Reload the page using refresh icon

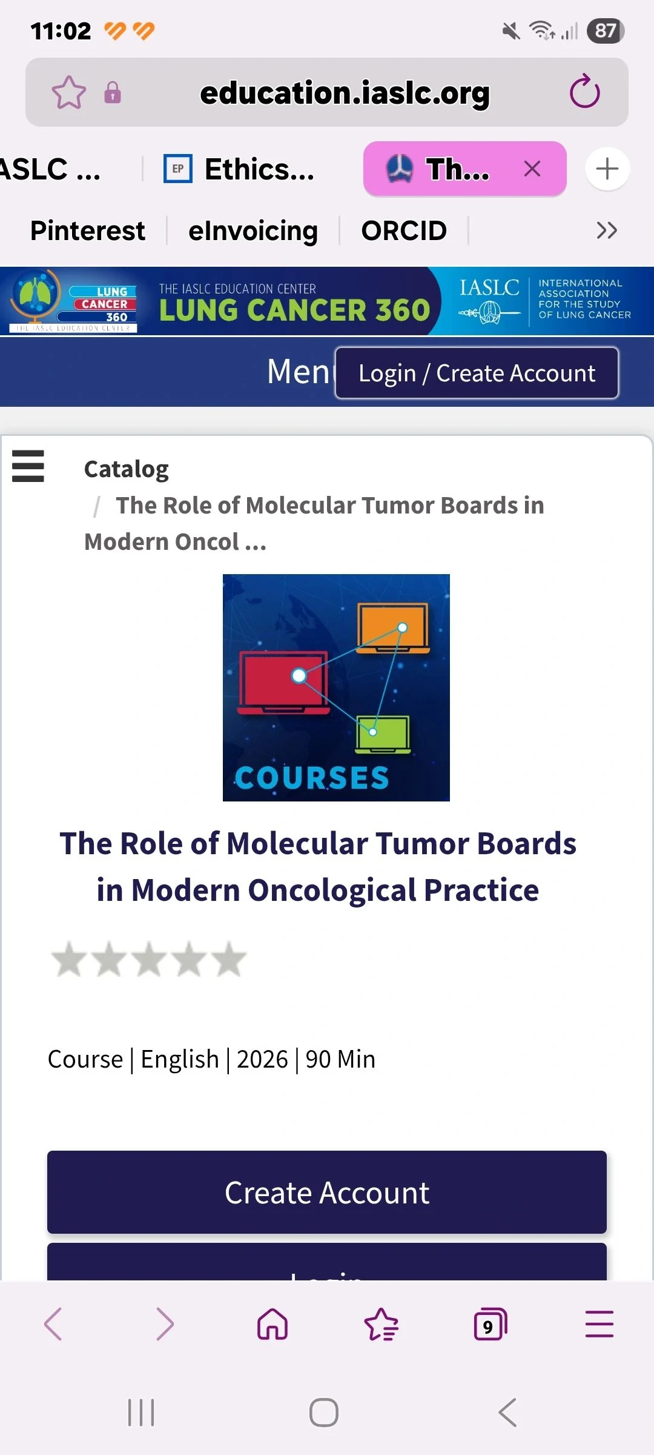click(x=584, y=92)
